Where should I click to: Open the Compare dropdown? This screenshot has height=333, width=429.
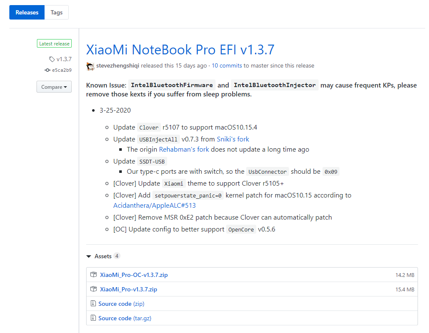pos(54,87)
